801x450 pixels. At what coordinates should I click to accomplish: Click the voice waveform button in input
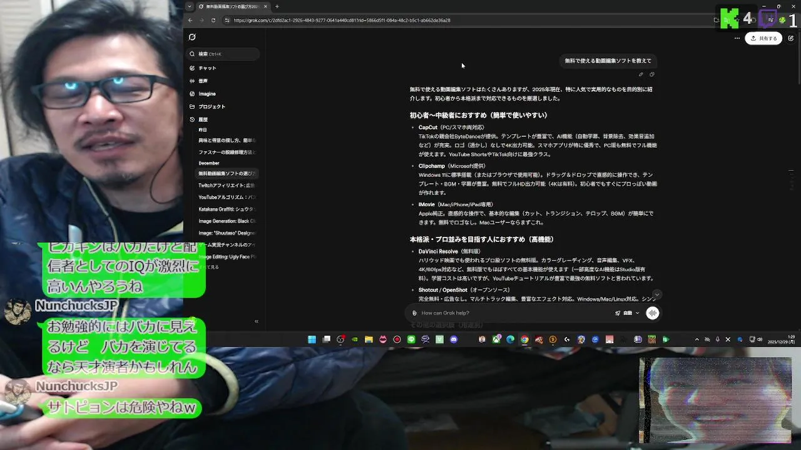(x=652, y=313)
